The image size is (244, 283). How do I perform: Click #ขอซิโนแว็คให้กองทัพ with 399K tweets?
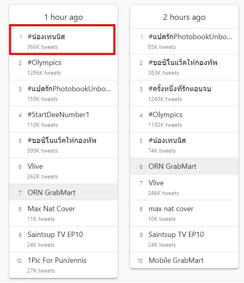coord(62,140)
